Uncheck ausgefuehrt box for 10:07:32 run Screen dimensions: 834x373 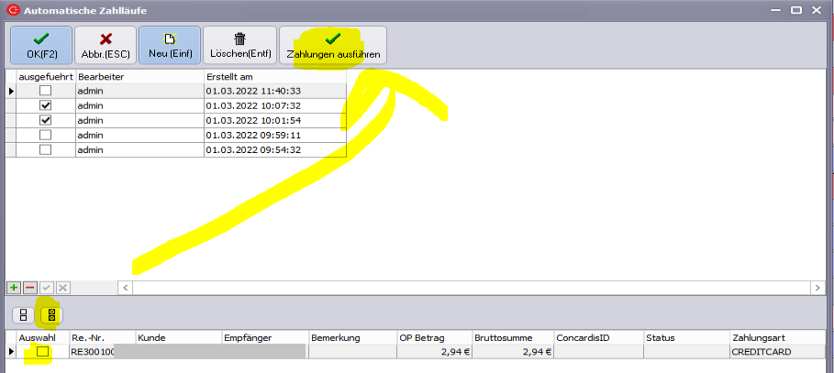(44, 106)
